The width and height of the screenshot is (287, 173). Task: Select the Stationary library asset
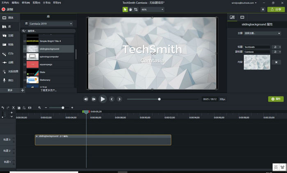click(48, 80)
